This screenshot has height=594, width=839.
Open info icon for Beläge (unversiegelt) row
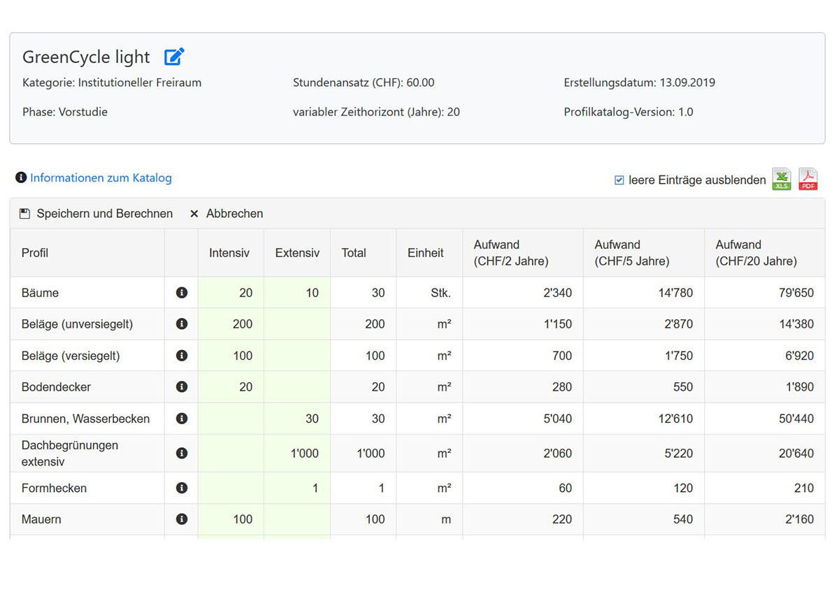click(182, 324)
